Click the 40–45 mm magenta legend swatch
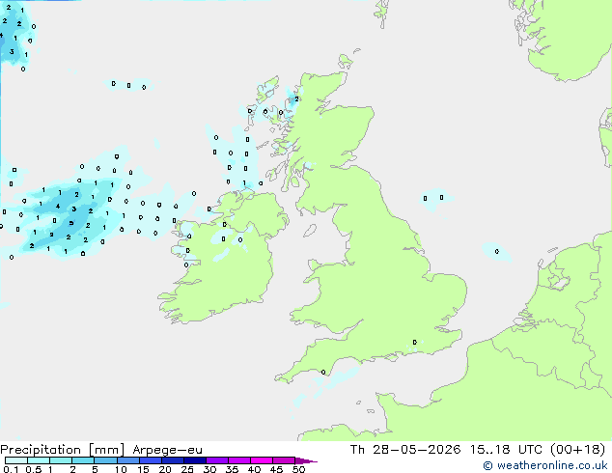 click(x=262, y=460)
